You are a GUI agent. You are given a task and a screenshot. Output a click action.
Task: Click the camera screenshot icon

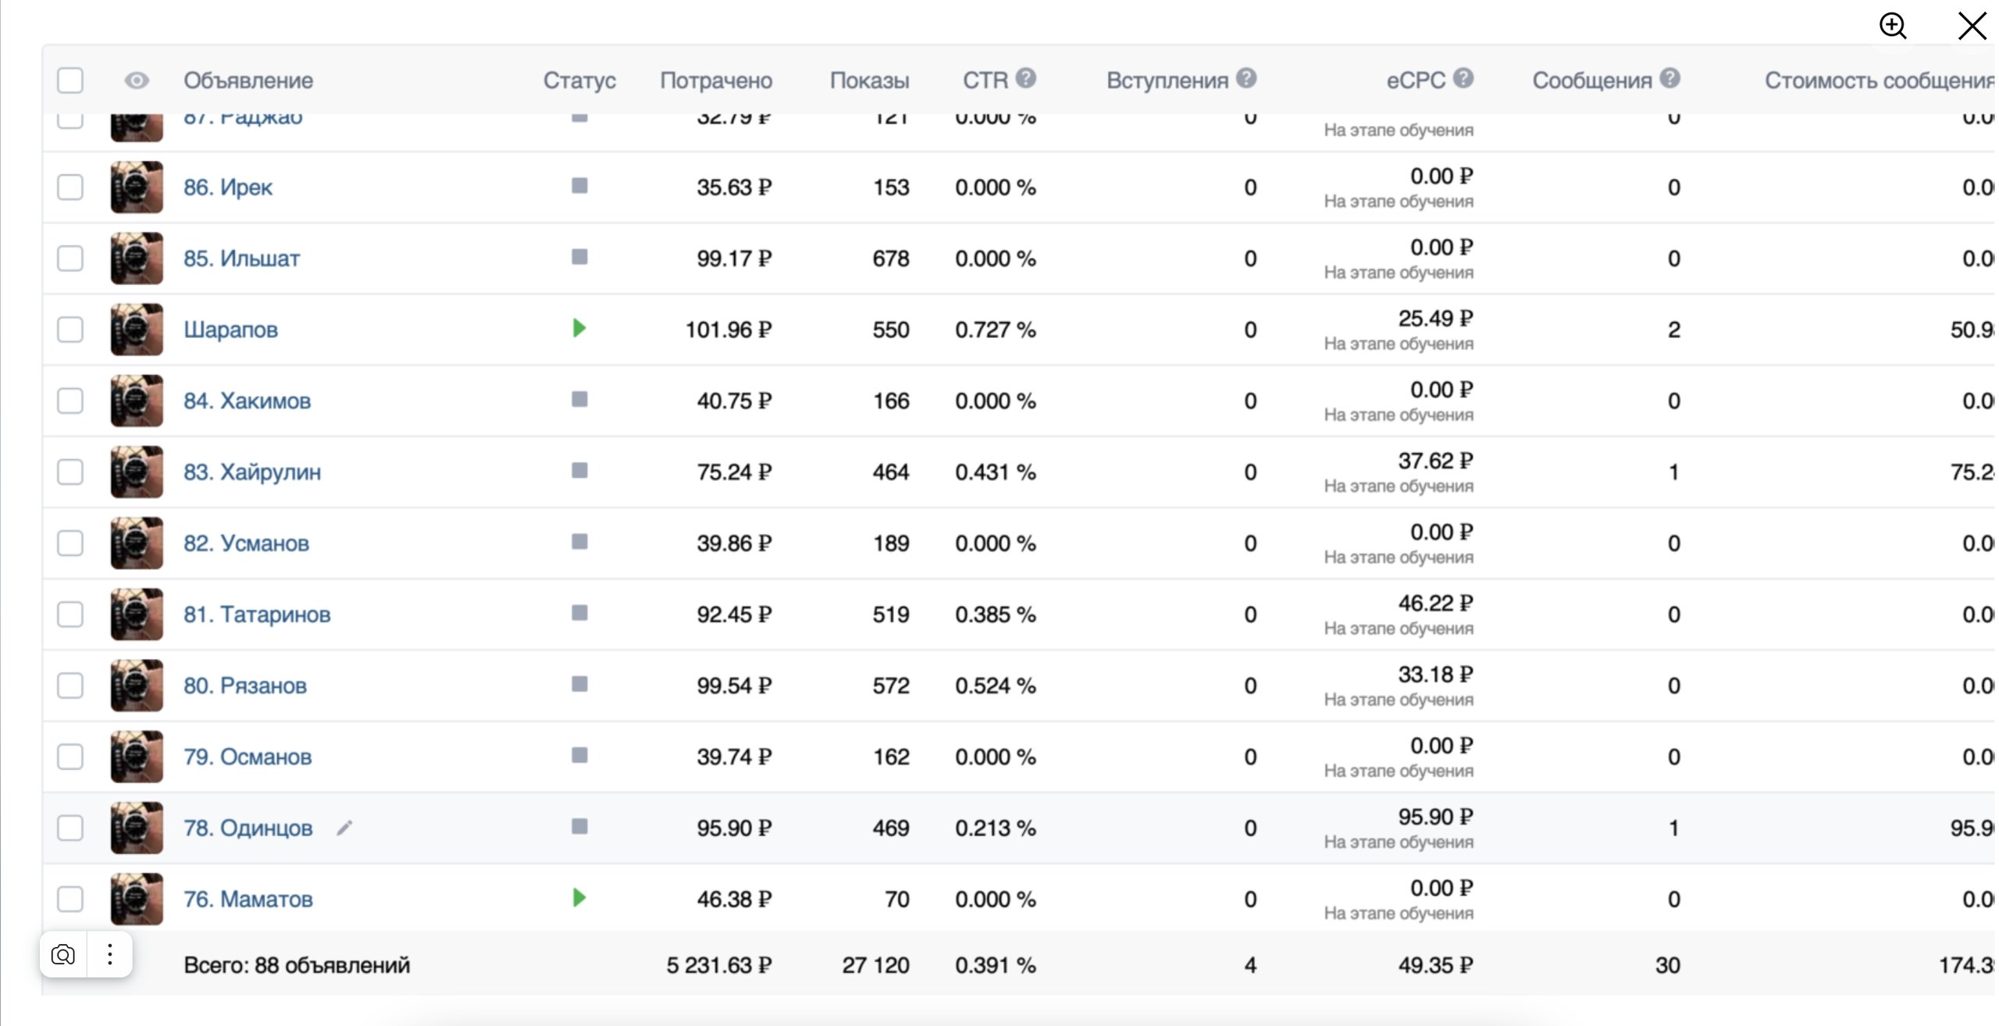tap(62, 954)
